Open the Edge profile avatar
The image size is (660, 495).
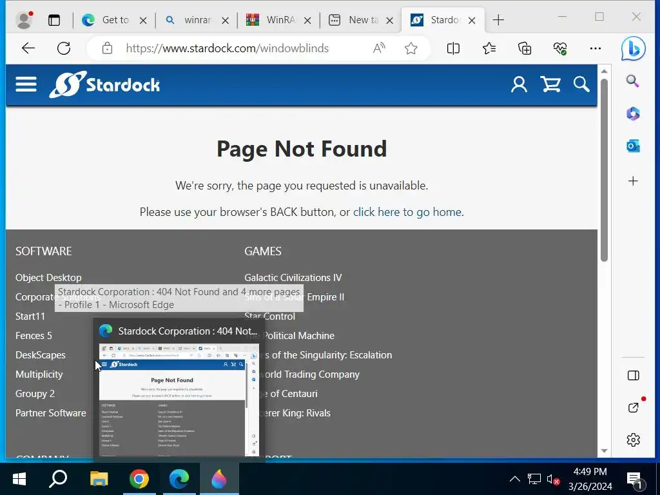pos(24,20)
